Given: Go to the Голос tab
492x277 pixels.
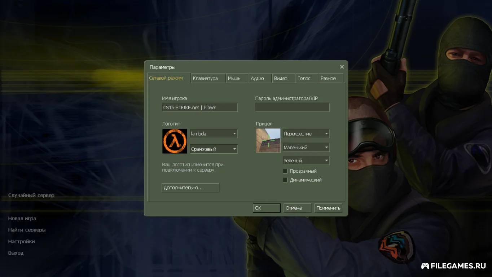Looking at the screenshot, I should (x=307, y=78).
